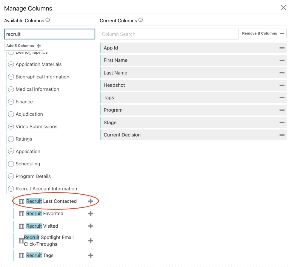The image size is (289, 267).
Task: Select the Headshot row label
Action: coord(114,85)
